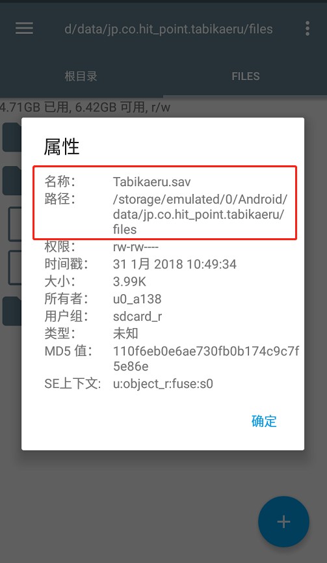Open the three-dot overflow menu
The image size is (327, 563).
[x=307, y=29]
